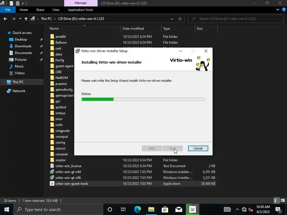
Task: Open News and interests taskbar icon
Action: tap(227, 209)
